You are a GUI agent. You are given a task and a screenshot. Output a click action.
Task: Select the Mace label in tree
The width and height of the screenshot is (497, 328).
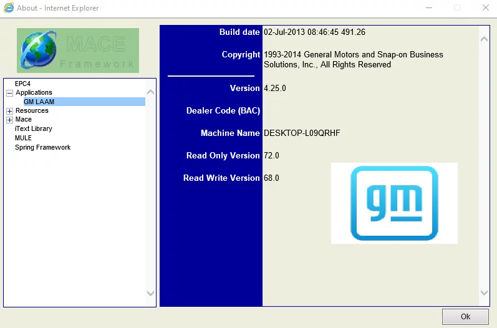[24, 119]
